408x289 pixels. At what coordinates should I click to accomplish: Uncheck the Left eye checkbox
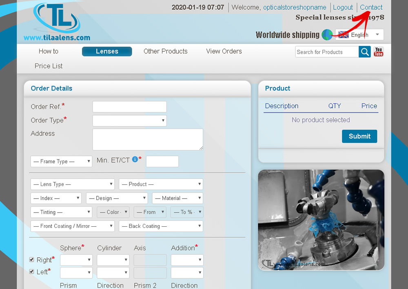pyautogui.click(x=32, y=271)
